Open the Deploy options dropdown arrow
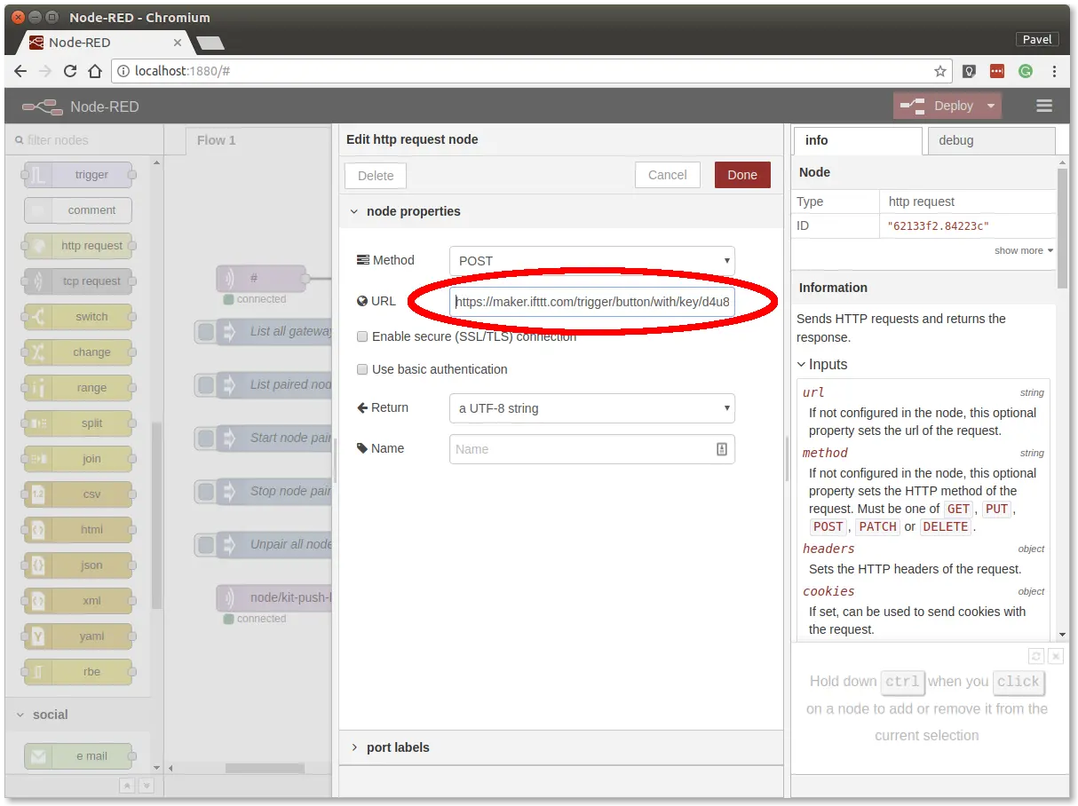The image size is (1078, 806). tap(991, 106)
